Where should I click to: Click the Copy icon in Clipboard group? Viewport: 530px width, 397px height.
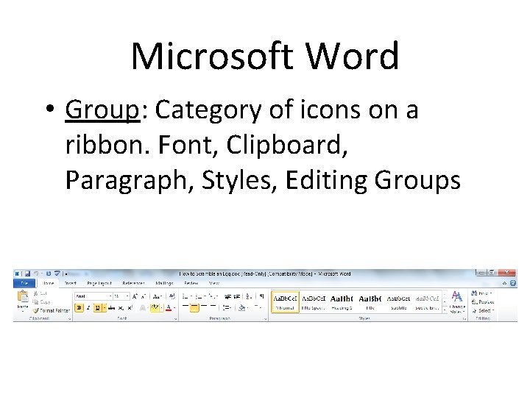pos(35,302)
